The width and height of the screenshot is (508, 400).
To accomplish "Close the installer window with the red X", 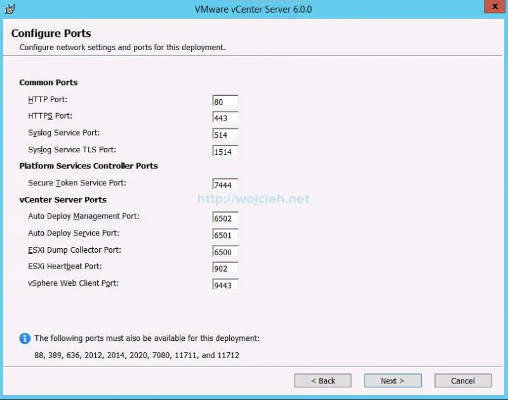I will 493,7.
